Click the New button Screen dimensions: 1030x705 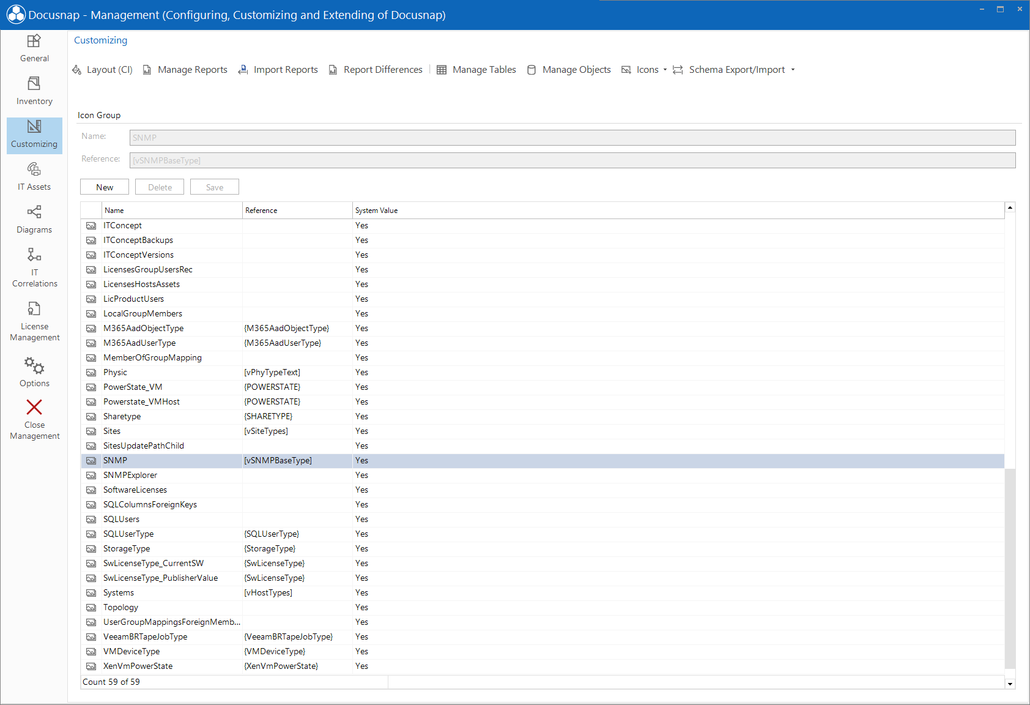[105, 187]
